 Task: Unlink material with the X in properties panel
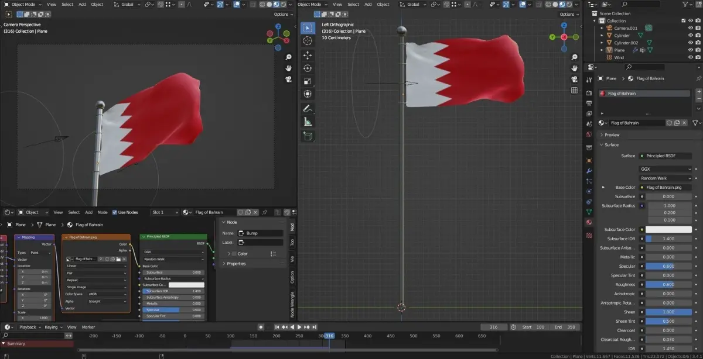[685, 123]
